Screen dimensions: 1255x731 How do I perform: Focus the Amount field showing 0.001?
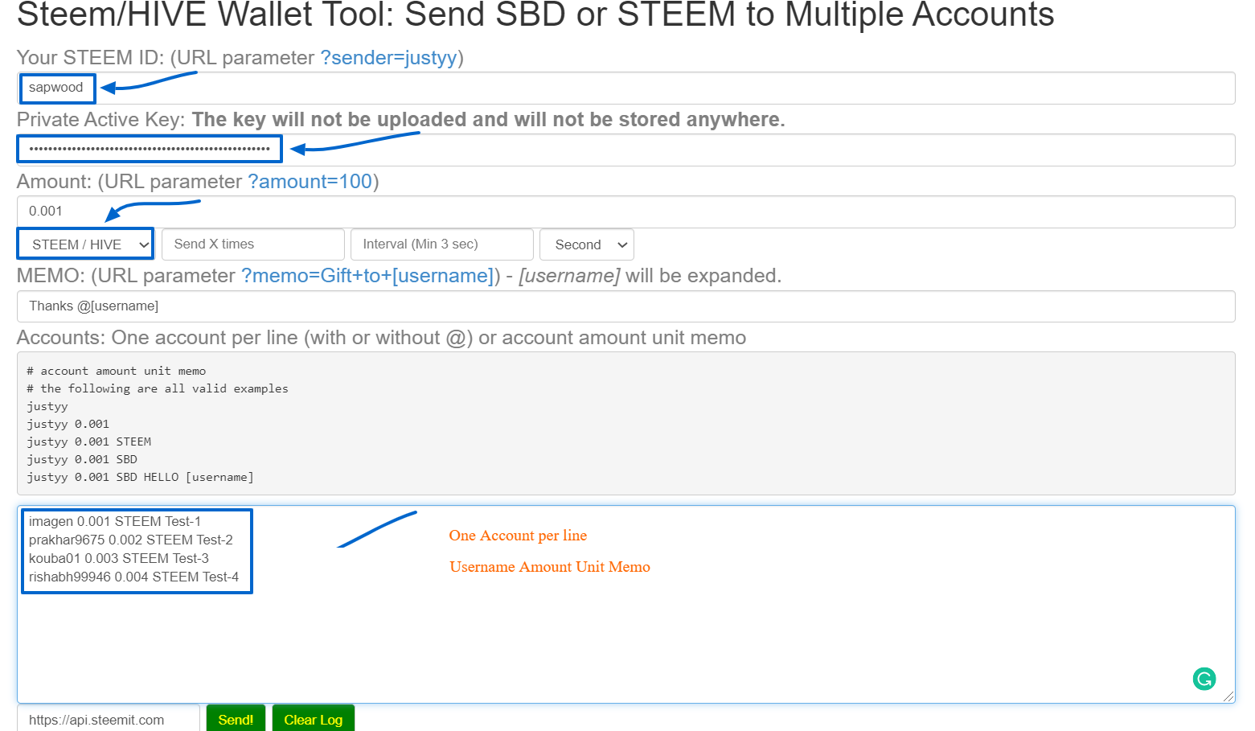coord(625,211)
